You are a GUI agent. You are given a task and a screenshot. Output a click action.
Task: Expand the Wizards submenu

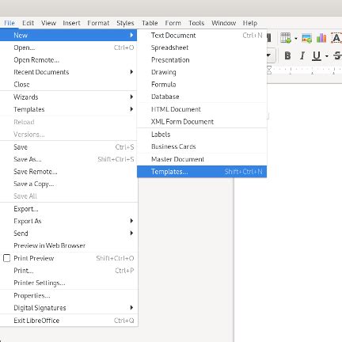[68, 97]
